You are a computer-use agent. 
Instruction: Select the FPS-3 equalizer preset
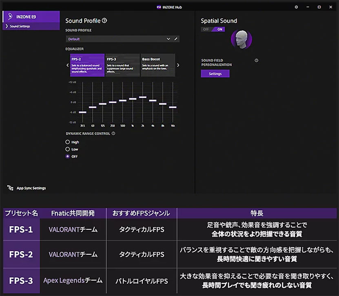click(122, 65)
